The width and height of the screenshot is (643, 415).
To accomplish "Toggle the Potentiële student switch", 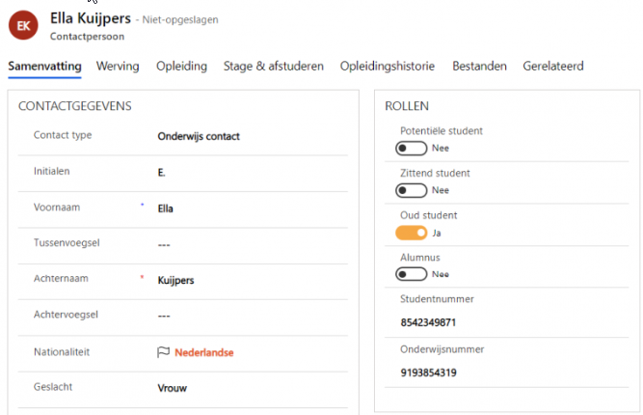I will click(411, 148).
